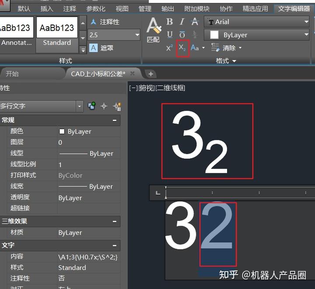Screen dimensions: 315x289
Task: Toggle Underline text formatting
Action: pos(170,35)
